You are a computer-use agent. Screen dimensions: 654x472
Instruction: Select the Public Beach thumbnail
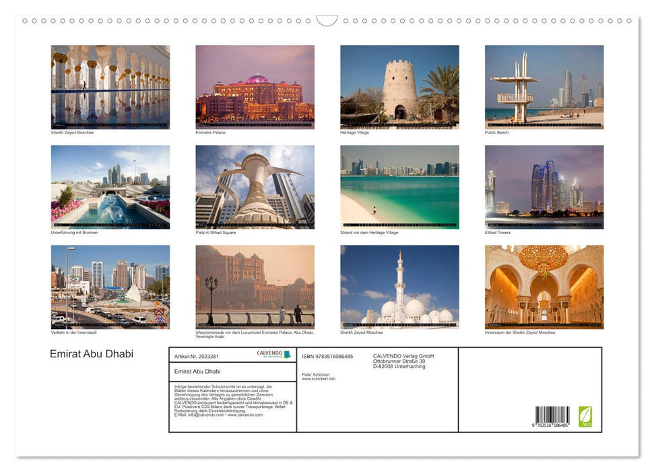(x=543, y=86)
